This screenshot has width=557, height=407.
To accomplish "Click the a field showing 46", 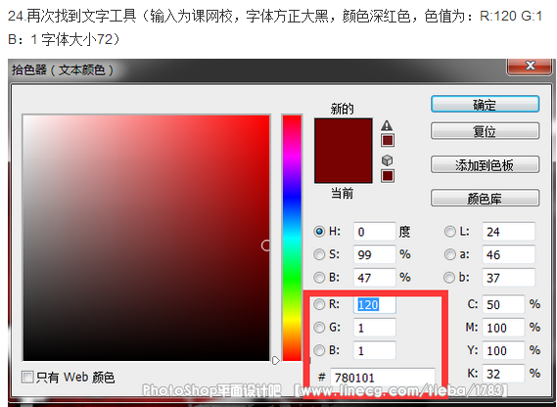I will (509, 254).
